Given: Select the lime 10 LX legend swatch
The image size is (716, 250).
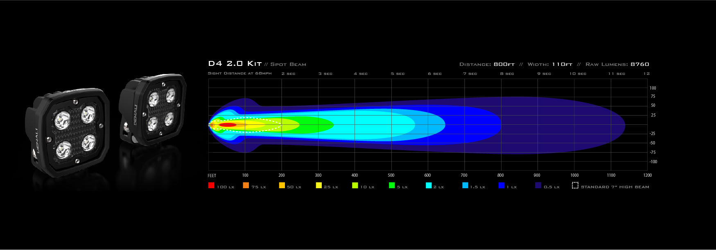Looking at the screenshot, I should click(x=355, y=185).
